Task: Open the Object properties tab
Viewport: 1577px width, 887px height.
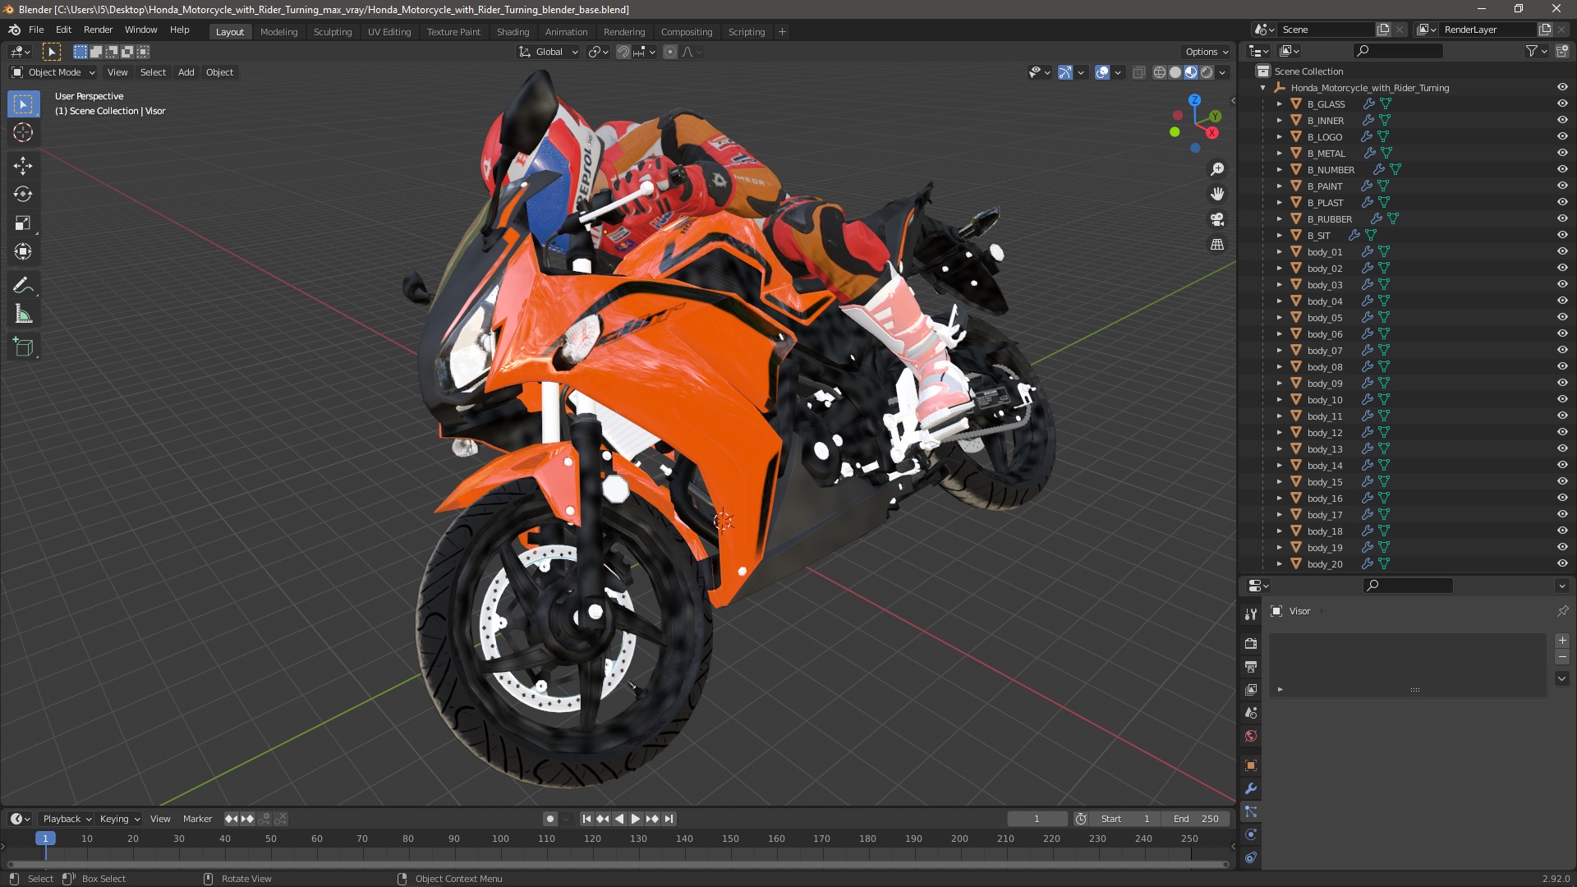Action: [x=1251, y=765]
